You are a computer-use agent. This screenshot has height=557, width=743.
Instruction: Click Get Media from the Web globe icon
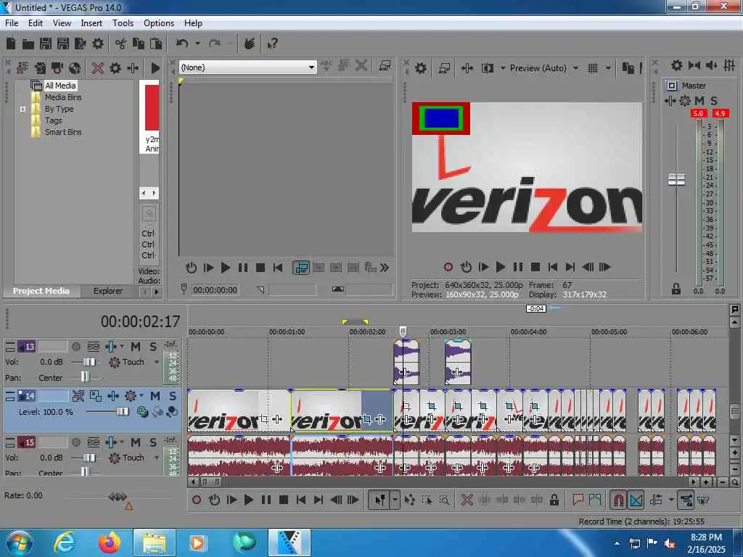tap(75, 68)
